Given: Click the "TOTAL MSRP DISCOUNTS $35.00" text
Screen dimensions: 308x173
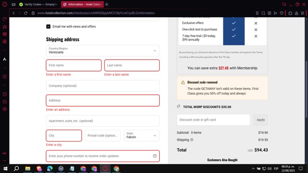Looking at the screenshot, I should tap(207, 107).
